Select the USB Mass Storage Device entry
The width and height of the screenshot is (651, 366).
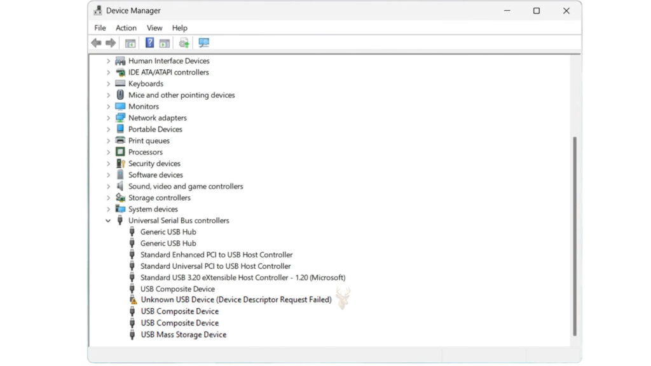(x=184, y=334)
